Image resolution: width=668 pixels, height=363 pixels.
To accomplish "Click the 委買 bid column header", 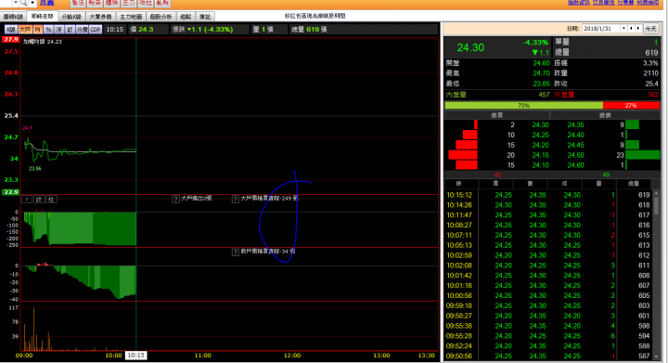I will pyautogui.click(x=497, y=115).
